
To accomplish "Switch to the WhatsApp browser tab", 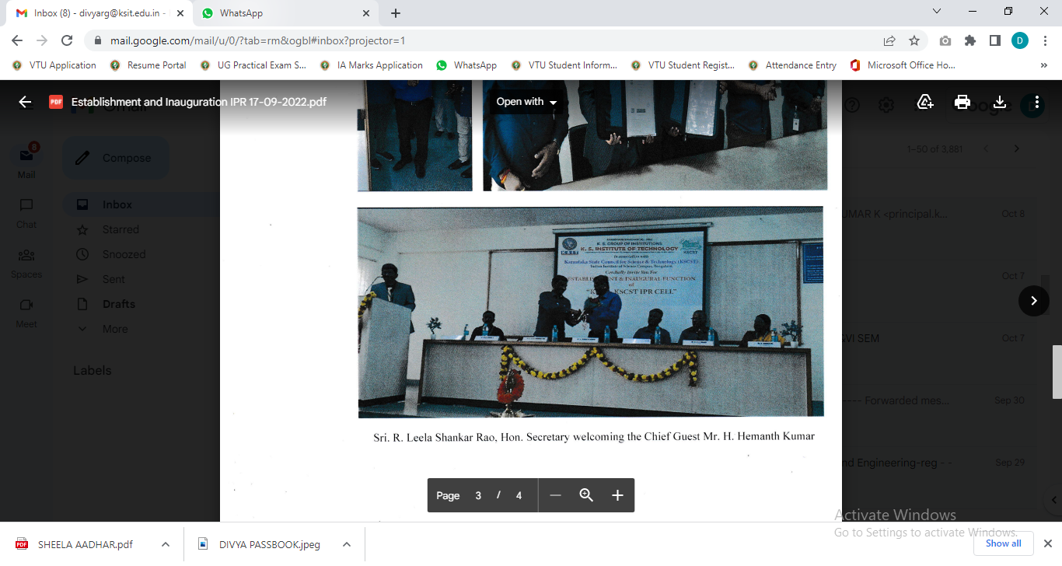I will [285, 13].
